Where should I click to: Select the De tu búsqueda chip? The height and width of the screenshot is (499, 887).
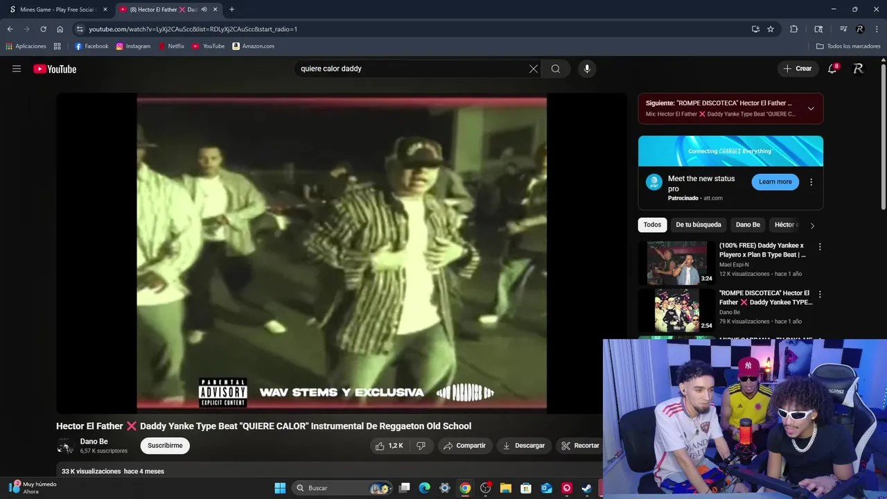(x=699, y=225)
